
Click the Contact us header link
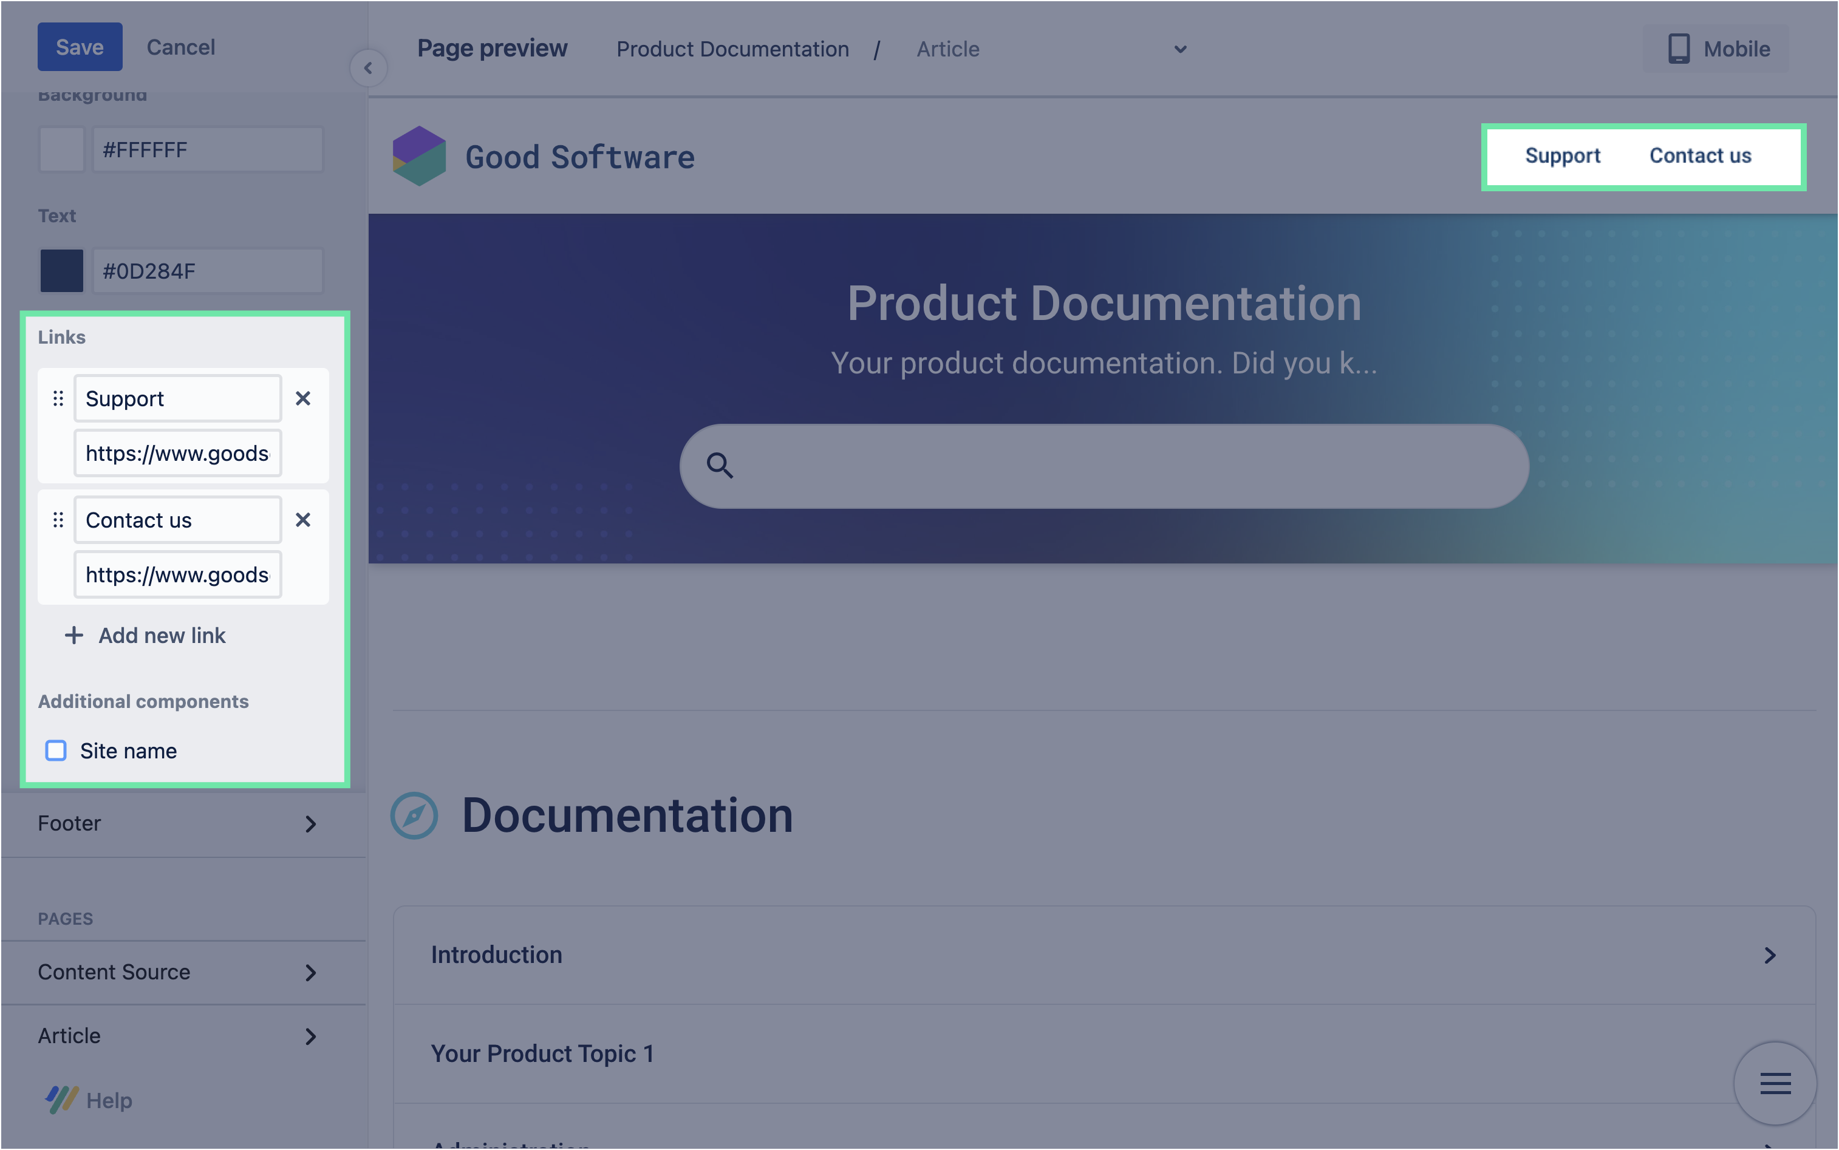(x=1700, y=156)
